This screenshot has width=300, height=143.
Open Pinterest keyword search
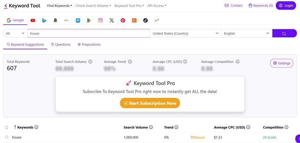(x=123, y=21)
